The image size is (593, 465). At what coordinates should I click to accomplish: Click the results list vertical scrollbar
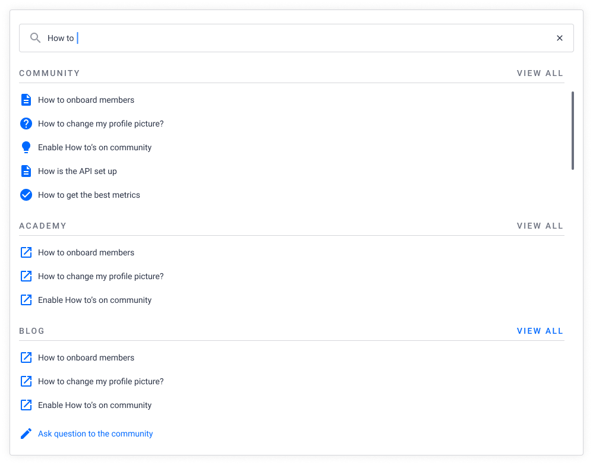pos(573,131)
